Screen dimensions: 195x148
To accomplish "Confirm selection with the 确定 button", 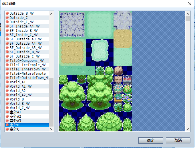I will tap(151, 140).
